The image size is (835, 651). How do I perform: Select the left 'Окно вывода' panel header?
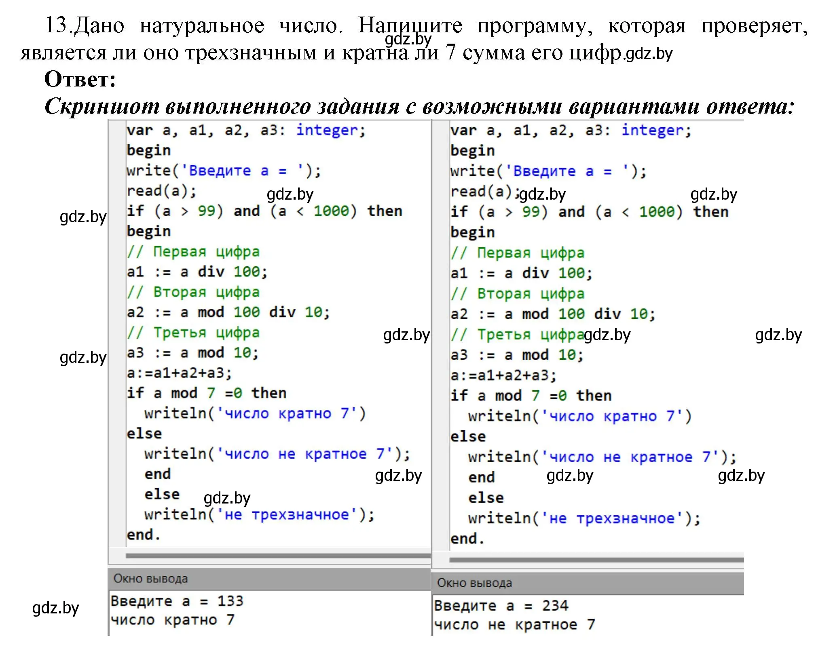[x=270, y=579]
